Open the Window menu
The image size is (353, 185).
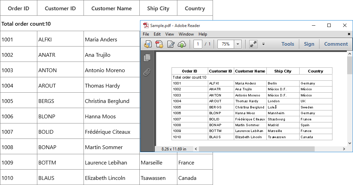coord(186,34)
